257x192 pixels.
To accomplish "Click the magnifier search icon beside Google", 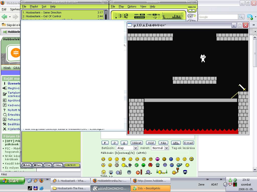I will pyautogui.click(x=241, y=17).
